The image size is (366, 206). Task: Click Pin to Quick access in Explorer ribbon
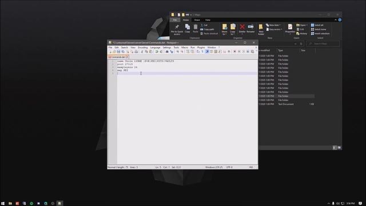pyautogui.click(x=177, y=29)
